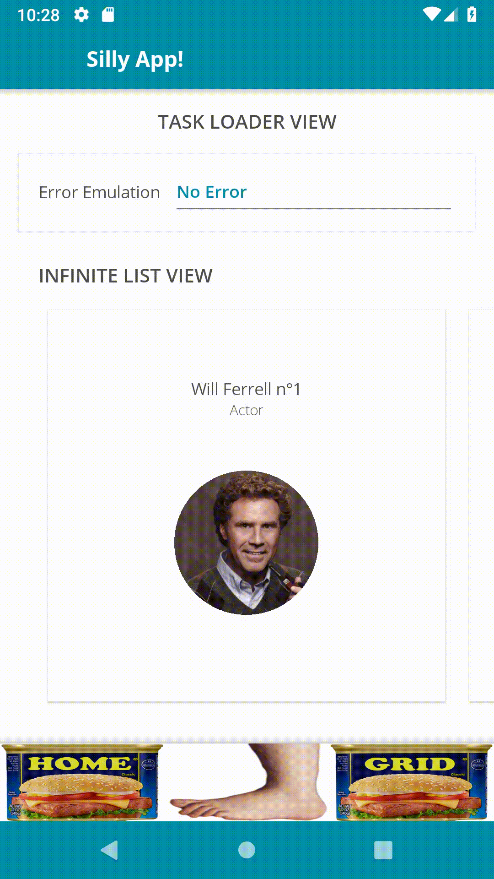This screenshot has height=879, width=494.
Task: Tap the HOME spam can icon
Action: (x=82, y=782)
